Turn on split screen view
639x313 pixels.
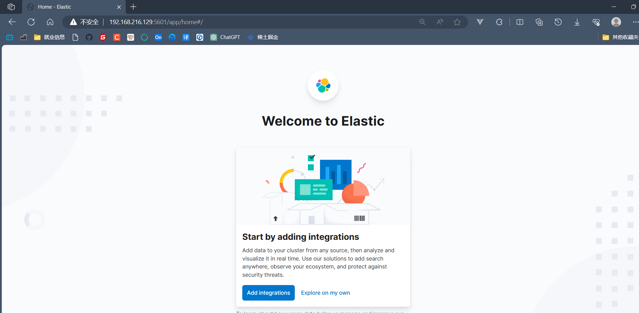click(520, 22)
